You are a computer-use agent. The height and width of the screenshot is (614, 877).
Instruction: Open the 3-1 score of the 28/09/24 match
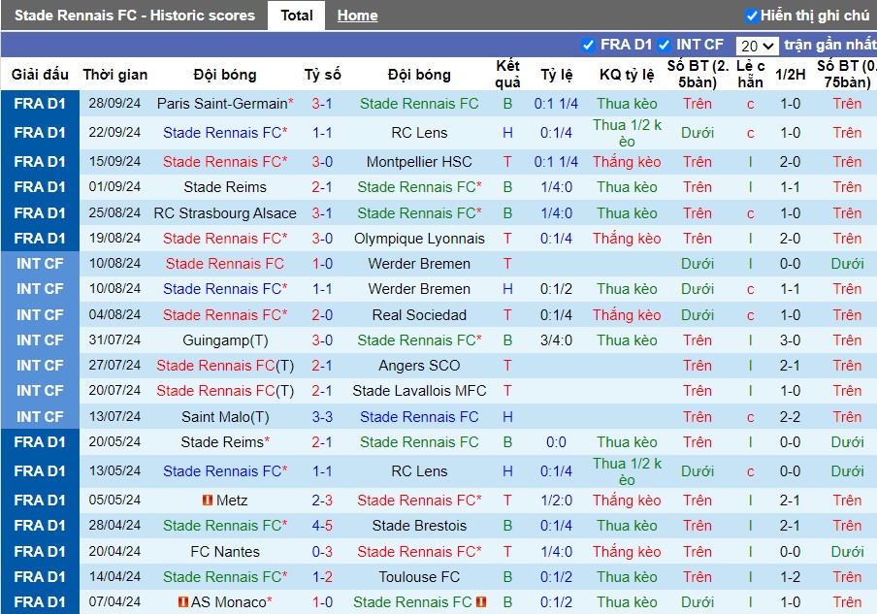[x=322, y=104]
